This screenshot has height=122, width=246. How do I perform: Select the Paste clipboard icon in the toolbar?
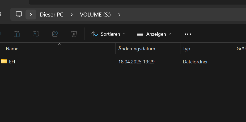17,34
